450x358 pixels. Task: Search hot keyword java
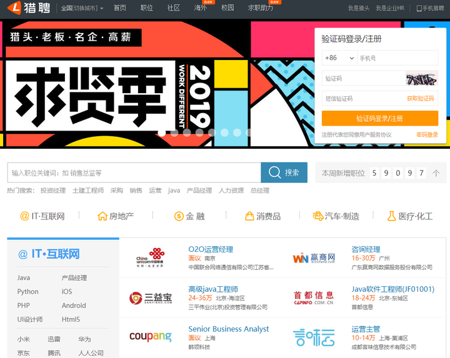tap(174, 191)
